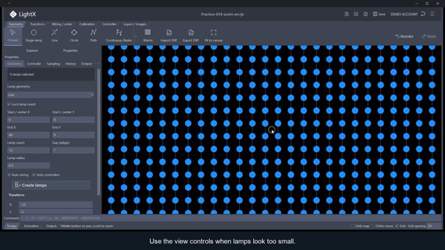Click Create lamps button
This screenshot has height=250, width=445.
tap(51, 185)
